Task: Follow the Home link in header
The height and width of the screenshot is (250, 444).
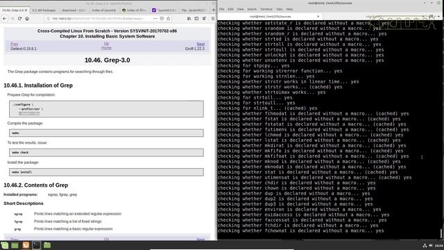Action: (x=106, y=48)
